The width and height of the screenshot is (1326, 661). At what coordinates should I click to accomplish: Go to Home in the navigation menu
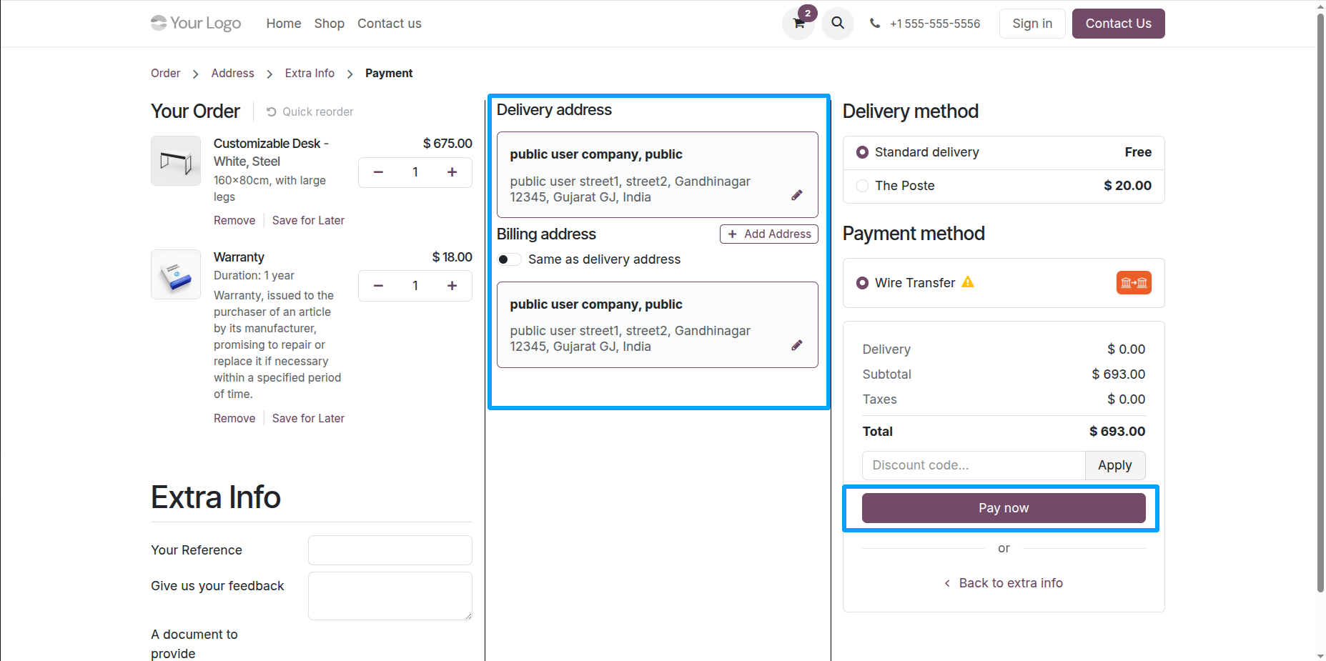(x=284, y=24)
